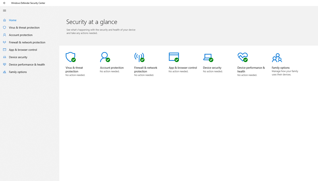Click the back arrow in the title bar
The width and height of the screenshot is (318, 181).
[4, 3]
